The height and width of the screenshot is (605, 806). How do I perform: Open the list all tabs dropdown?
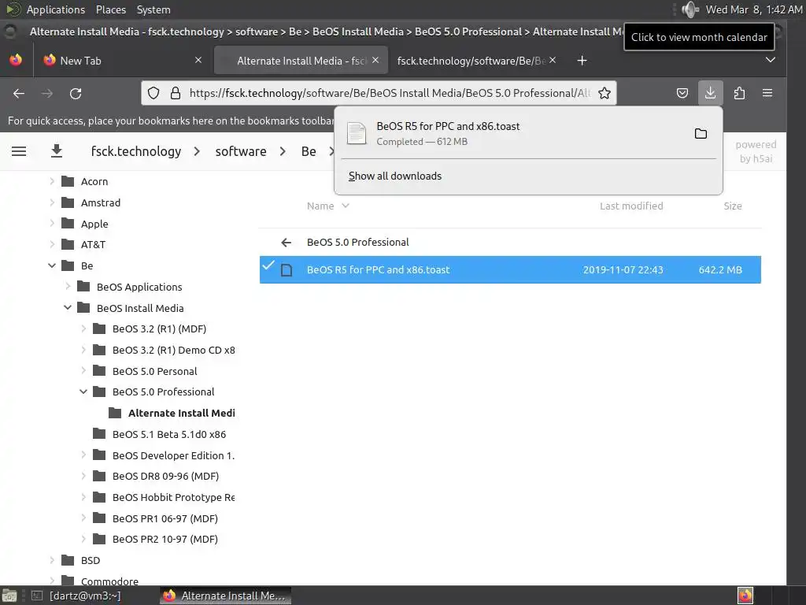770,60
